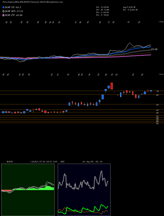Click the 'Pre V: 0.281 M' value
The height and width of the screenshot is (216, 164).
click(x=130, y=10)
